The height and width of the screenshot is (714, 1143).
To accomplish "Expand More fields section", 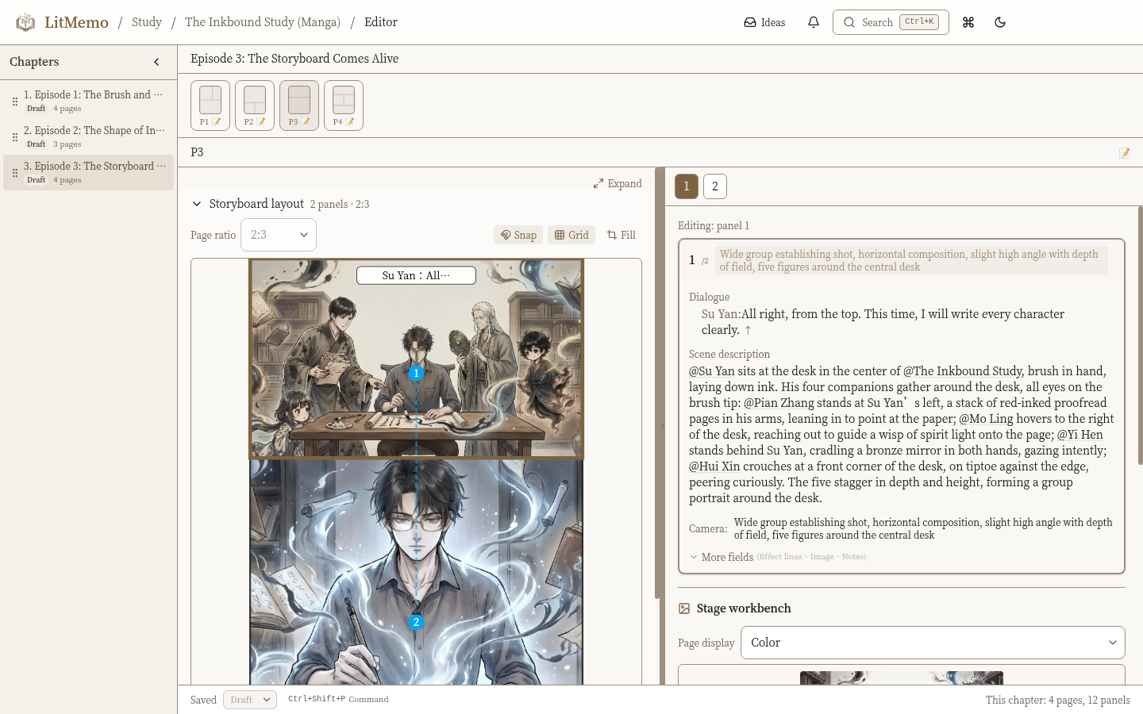I will point(778,557).
